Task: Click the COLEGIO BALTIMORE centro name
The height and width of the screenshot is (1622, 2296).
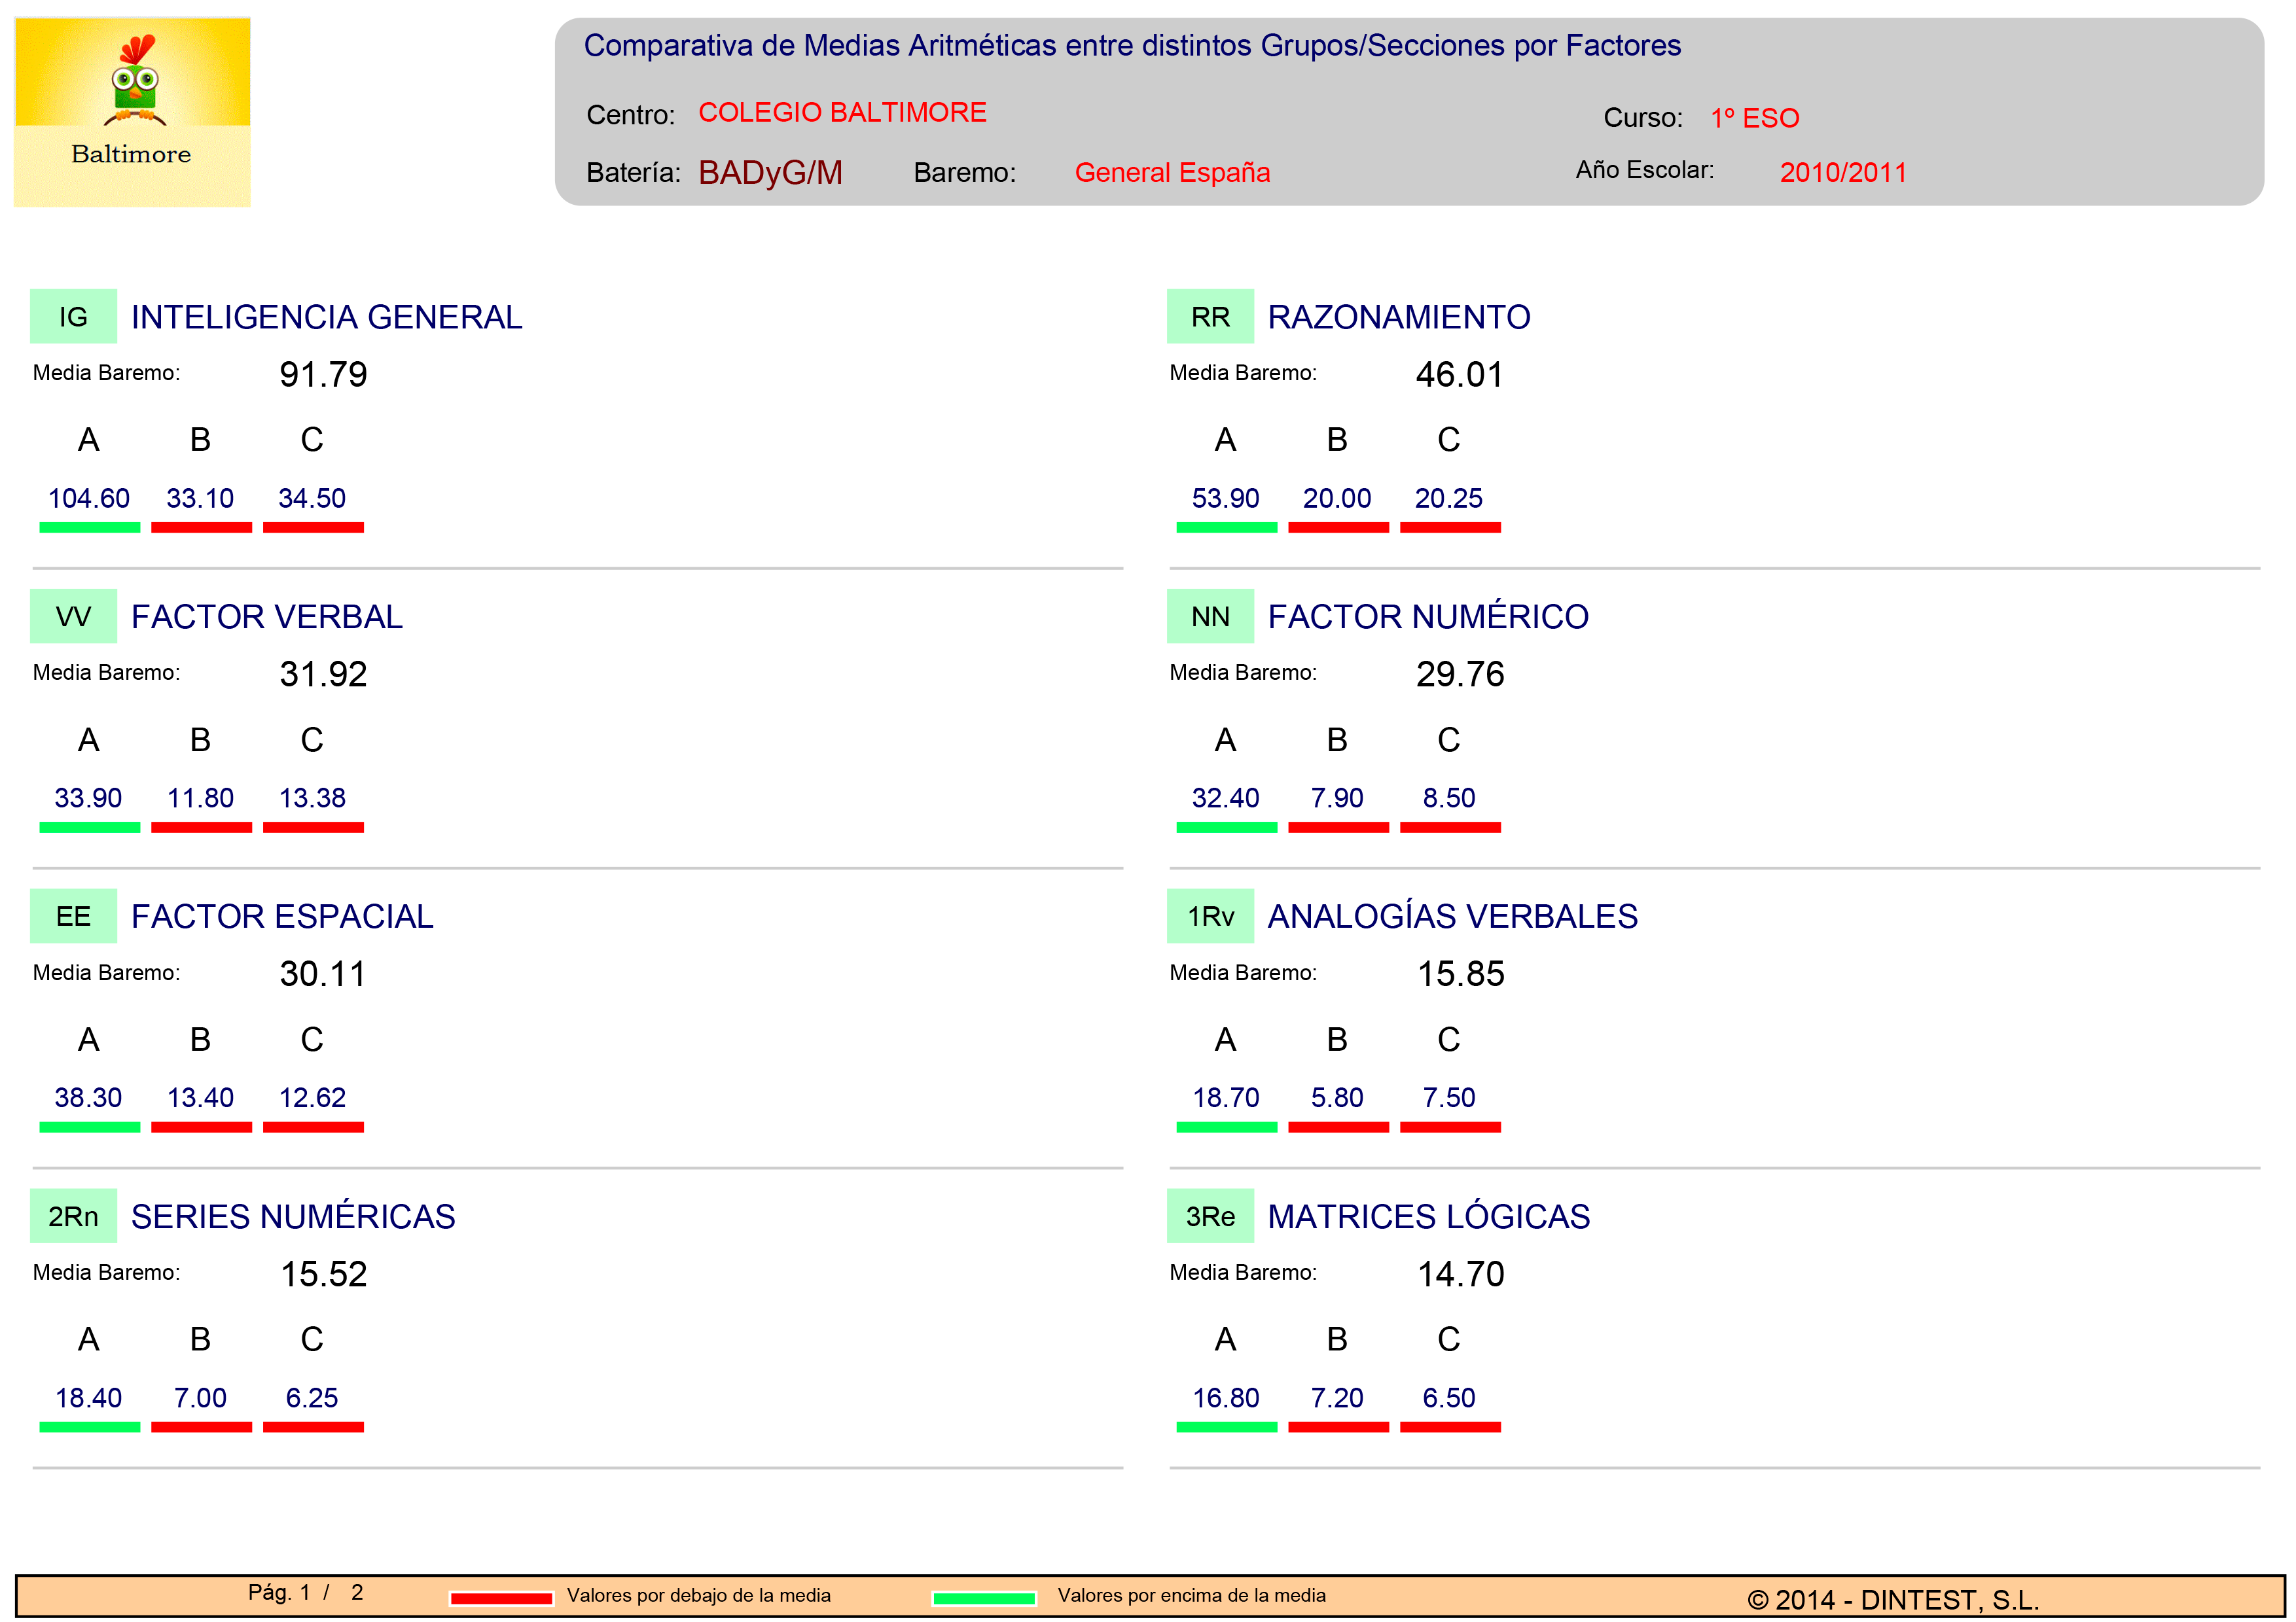Action: pyautogui.click(x=842, y=112)
